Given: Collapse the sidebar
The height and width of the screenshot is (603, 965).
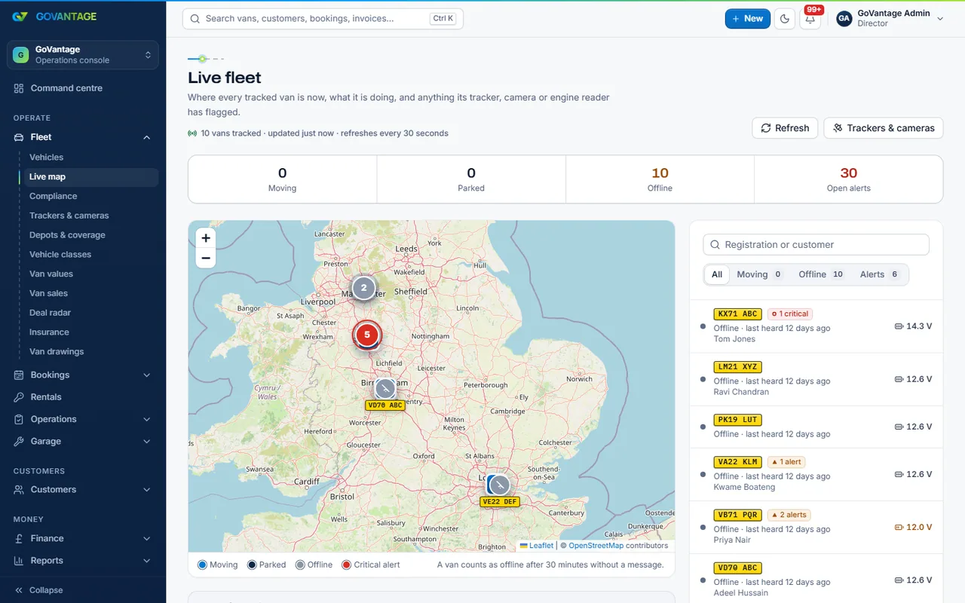Looking at the screenshot, I should [x=38, y=590].
